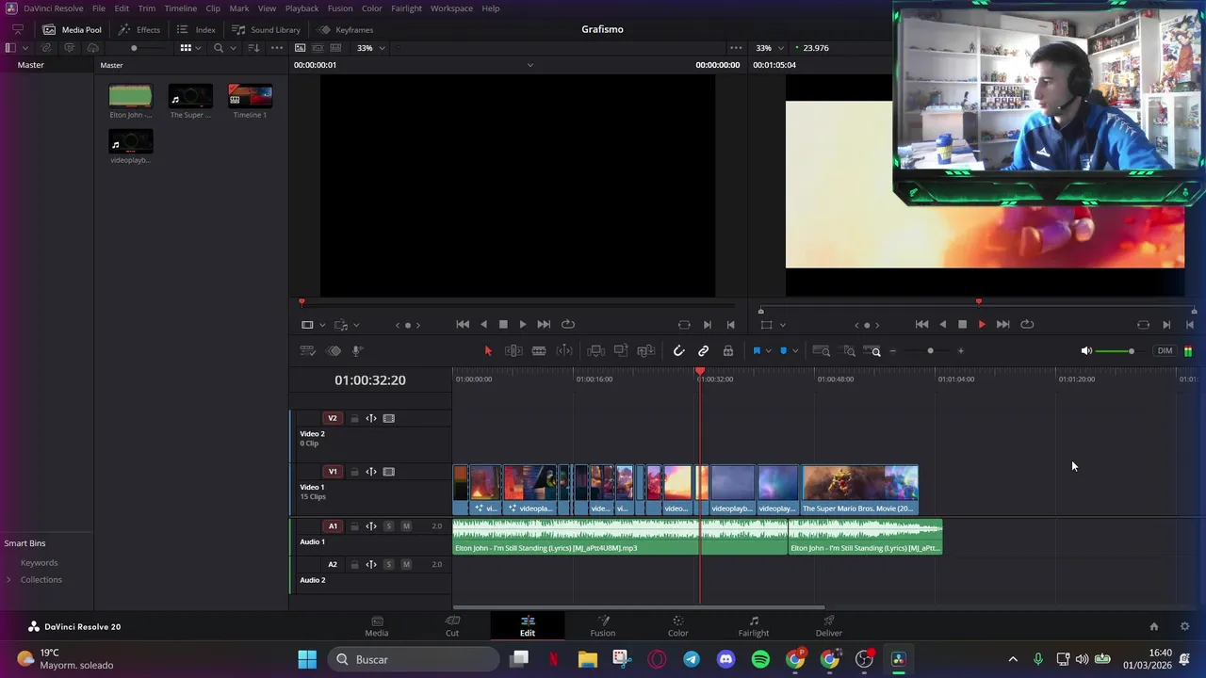Image resolution: width=1206 pixels, height=678 pixels.
Task: Click stop in the source viewer
Action: pyautogui.click(x=503, y=324)
